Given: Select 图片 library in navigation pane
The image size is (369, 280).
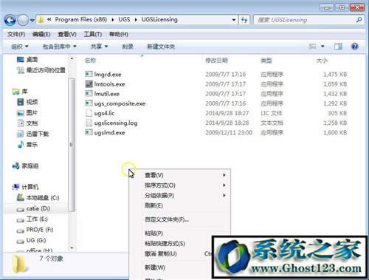Looking at the screenshot, I should click(27, 113).
